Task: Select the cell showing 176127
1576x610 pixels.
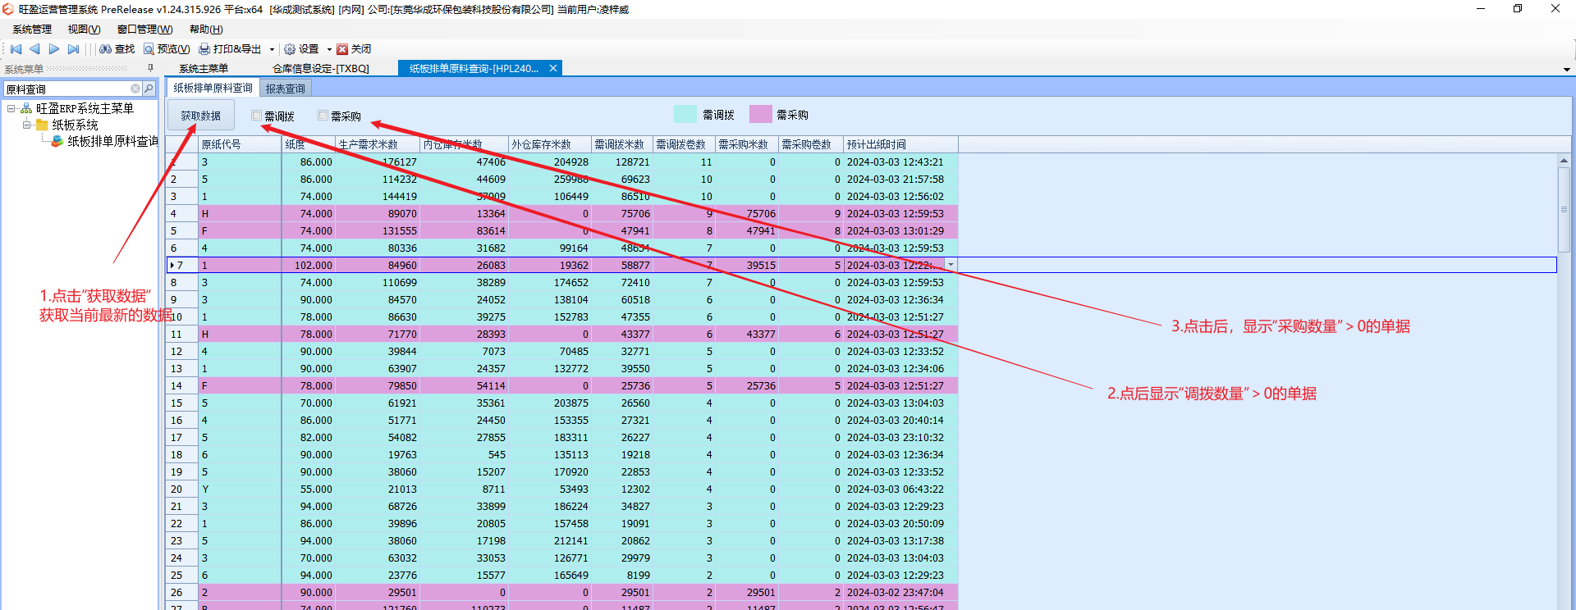Action: tap(378, 162)
